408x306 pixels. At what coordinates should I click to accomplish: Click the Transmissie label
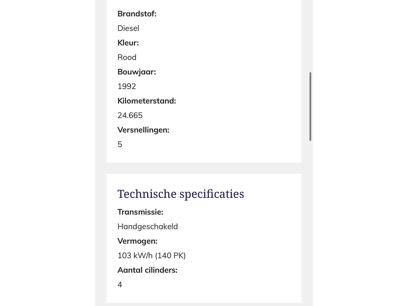pos(140,212)
